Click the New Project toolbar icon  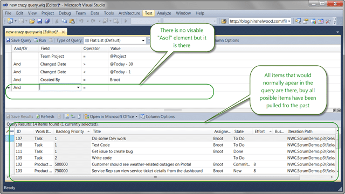point(10,21)
